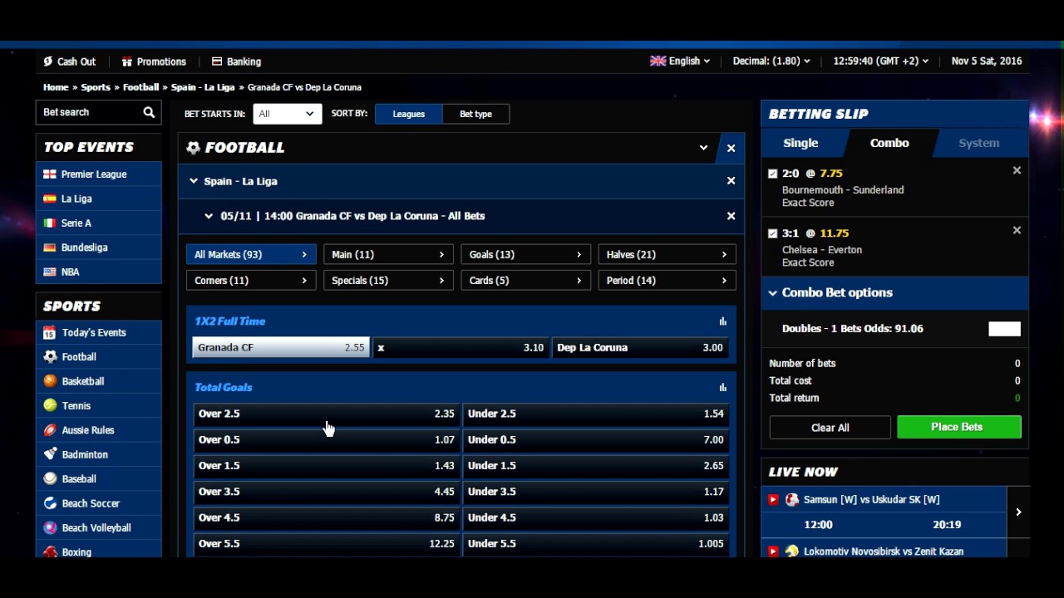This screenshot has width=1064, height=598.
Task: Collapse Spain - La Liga chevron
Action: point(194,180)
